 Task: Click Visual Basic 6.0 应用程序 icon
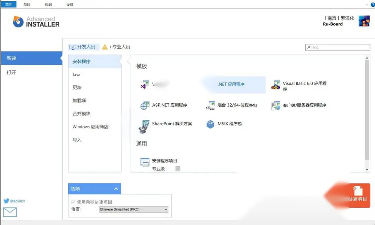(276, 85)
